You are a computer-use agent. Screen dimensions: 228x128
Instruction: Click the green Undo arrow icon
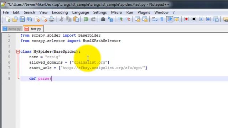[x=86, y=19]
